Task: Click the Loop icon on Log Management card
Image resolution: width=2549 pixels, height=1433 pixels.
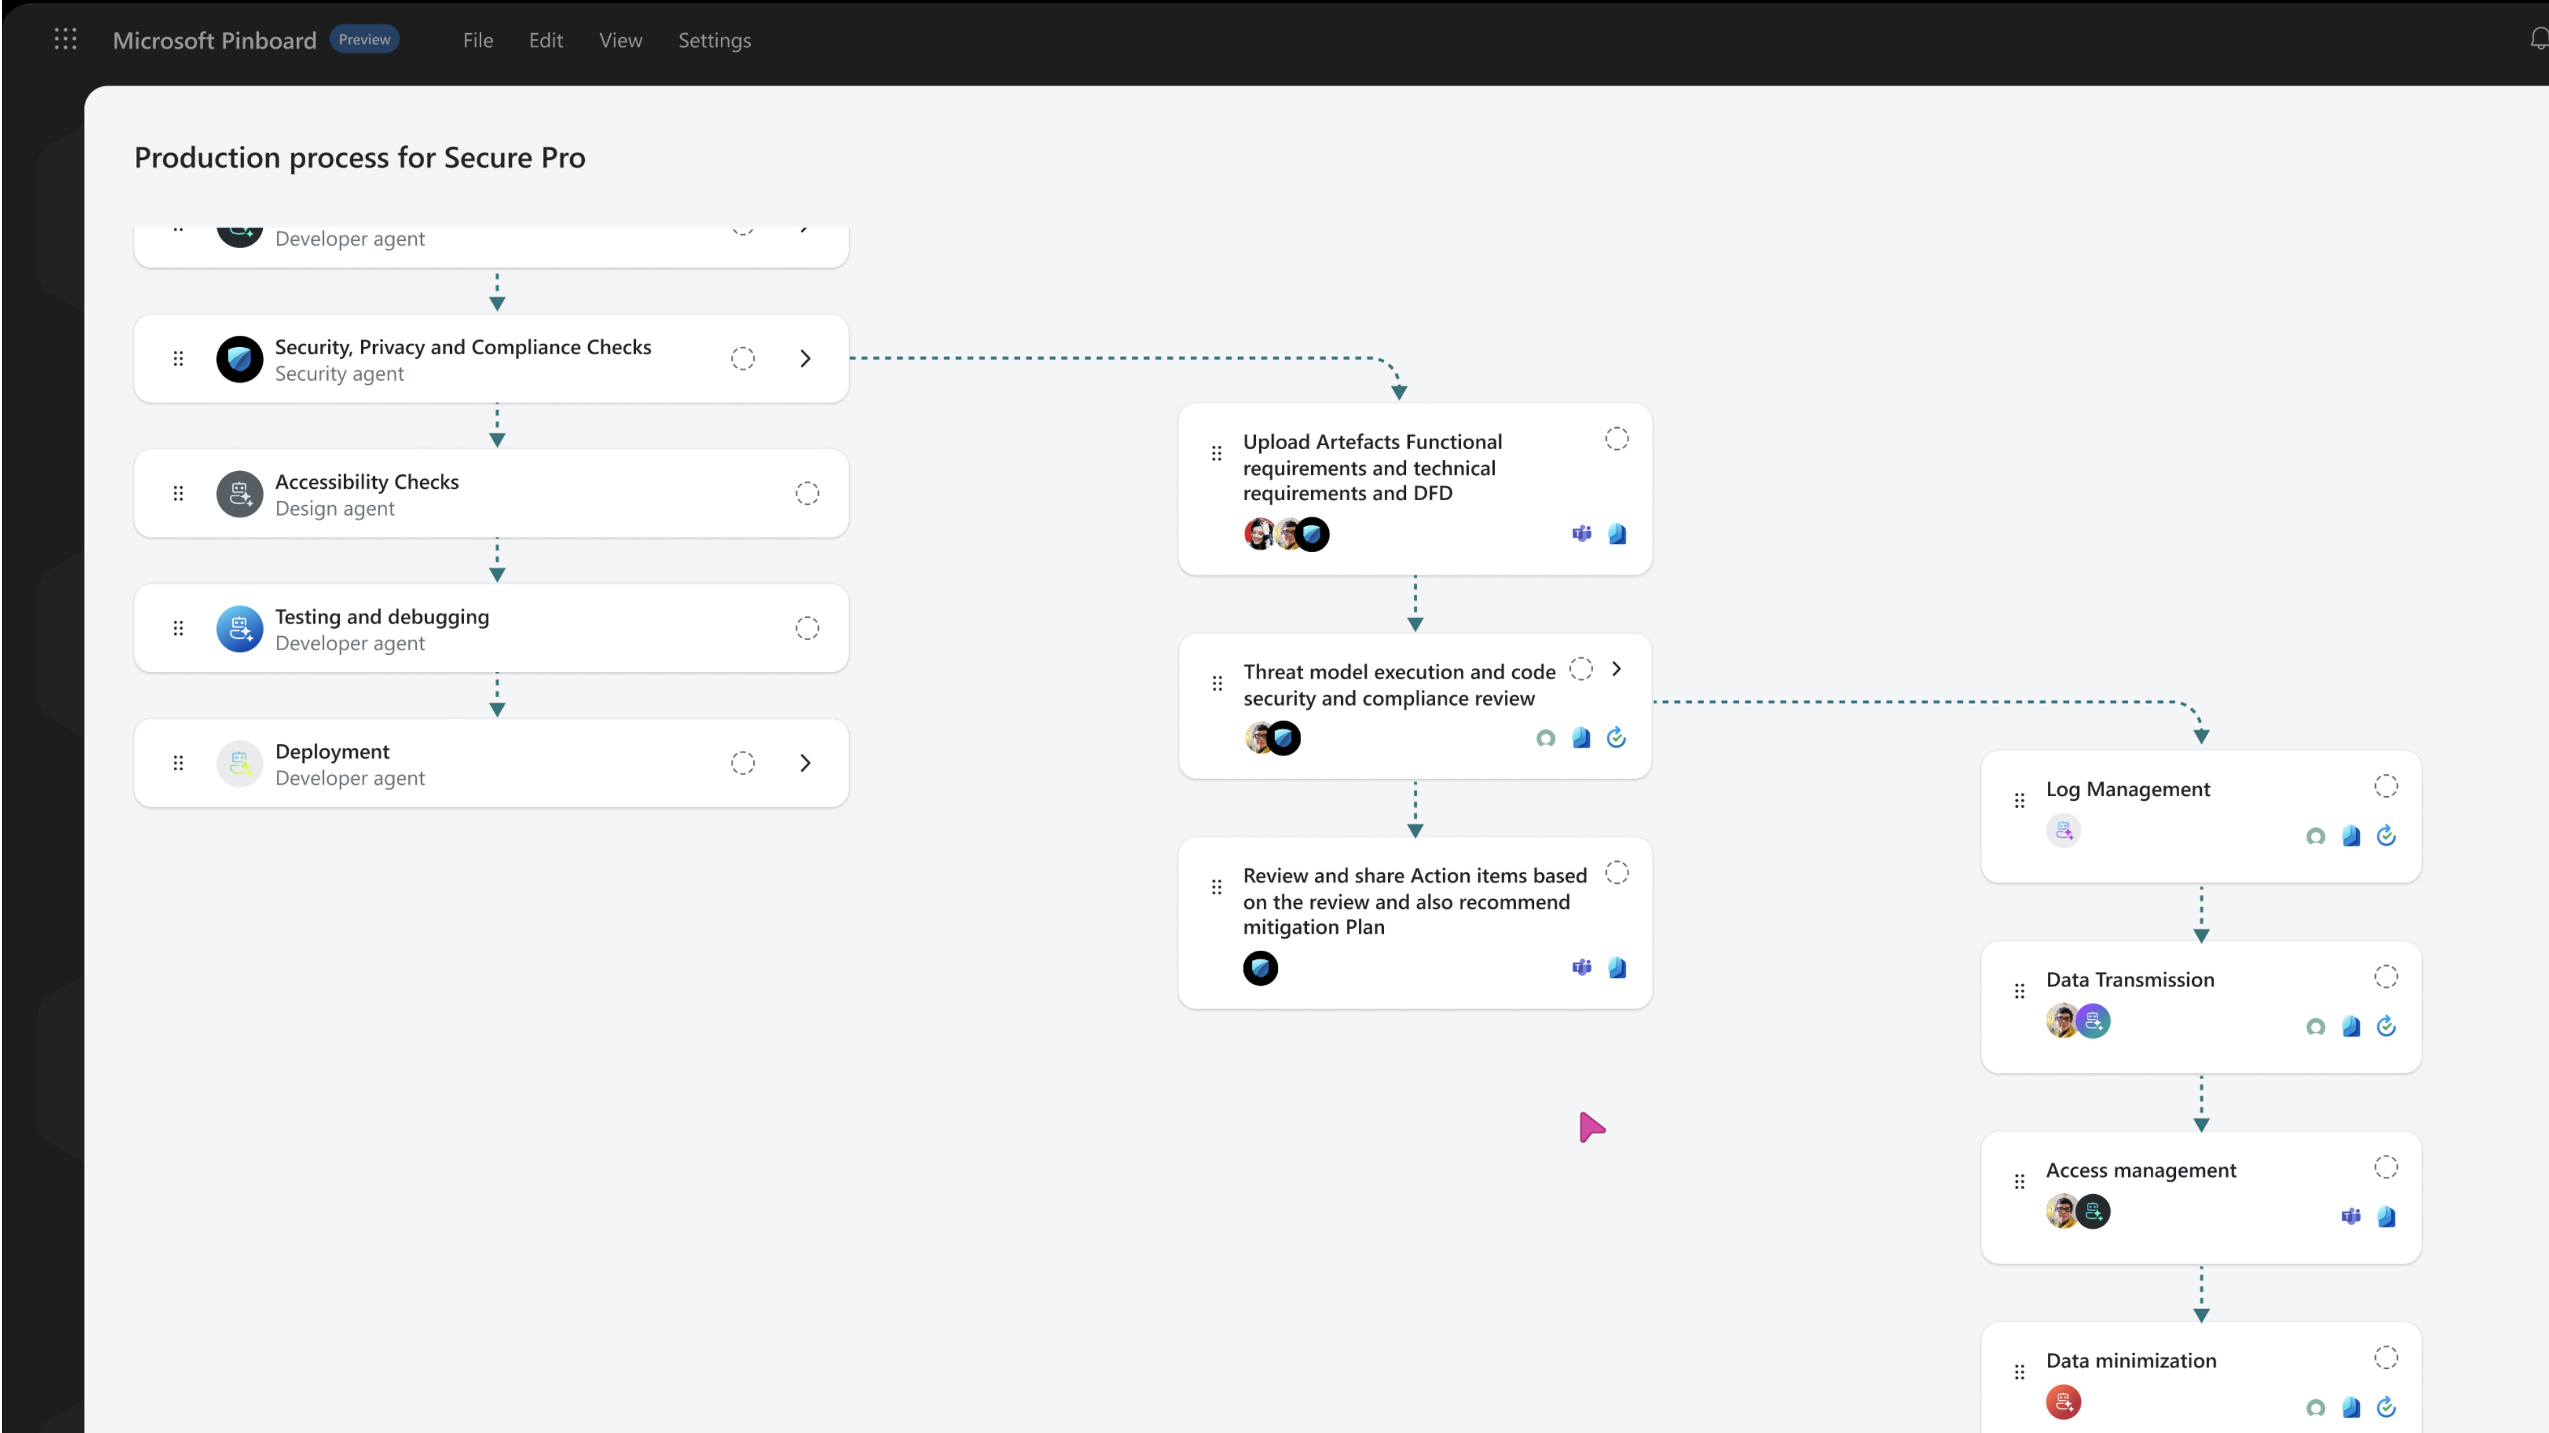Action: tap(2386, 836)
